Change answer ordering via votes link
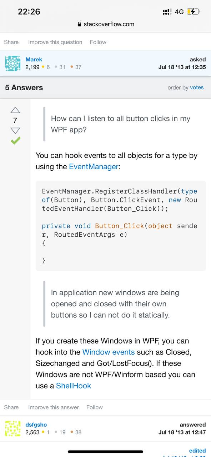The height and width of the screenshot is (457, 211). 197,87
